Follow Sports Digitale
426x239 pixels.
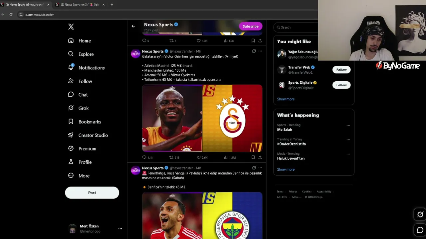coord(341,85)
